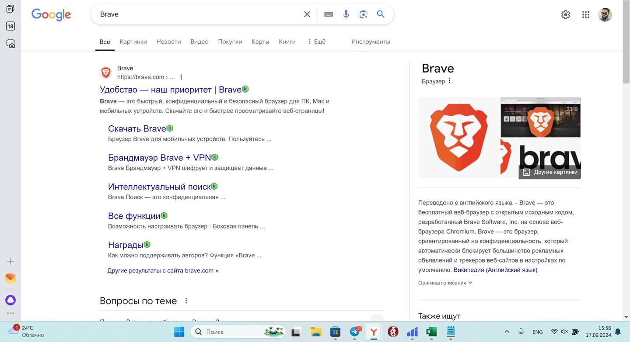Start voice search with the microphone icon
The image size is (630, 342).
tap(346, 14)
